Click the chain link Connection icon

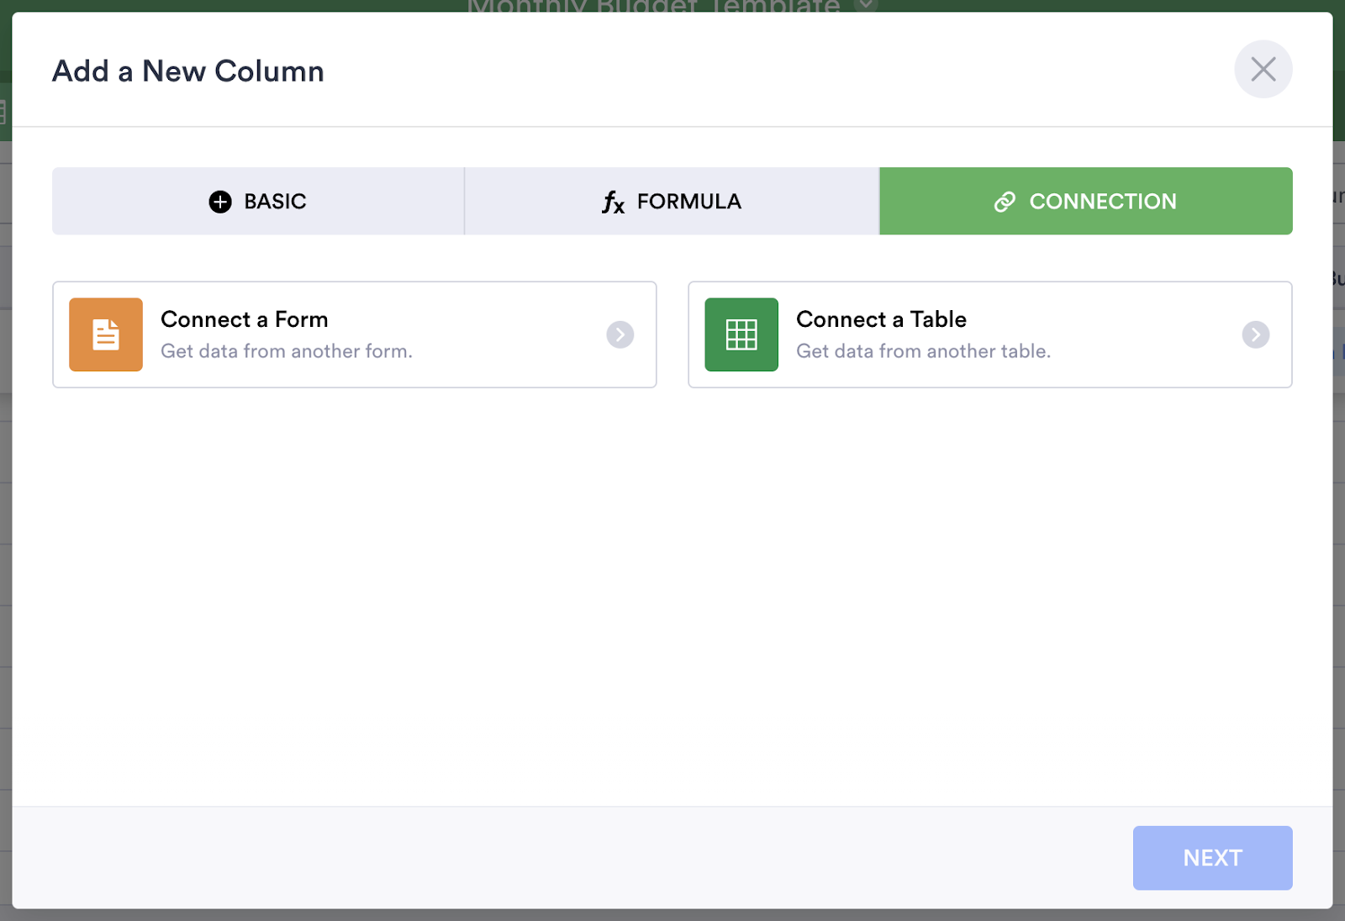tap(1005, 202)
